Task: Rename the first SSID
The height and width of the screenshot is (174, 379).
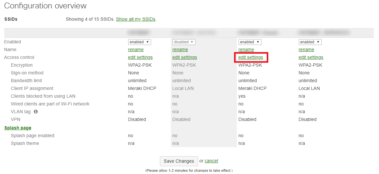Action: point(136,49)
